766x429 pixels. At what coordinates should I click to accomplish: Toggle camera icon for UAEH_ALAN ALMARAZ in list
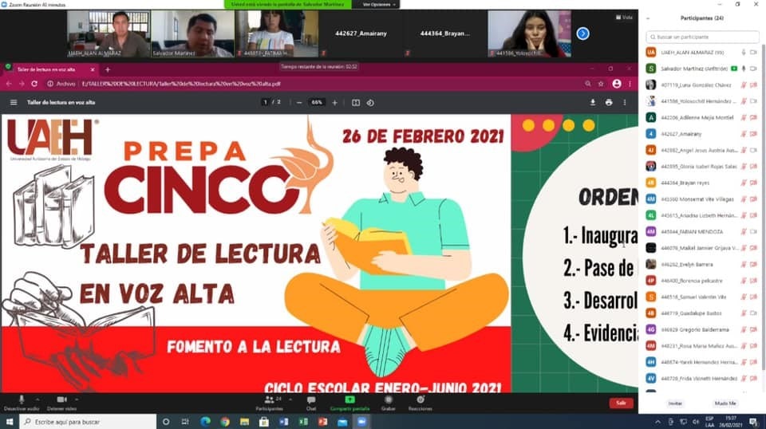tap(753, 52)
